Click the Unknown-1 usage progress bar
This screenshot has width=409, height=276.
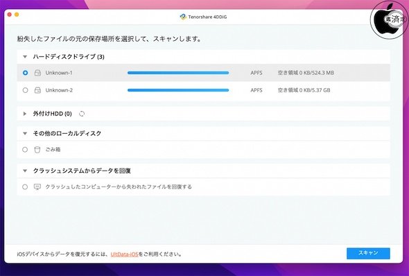click(178, 73)
